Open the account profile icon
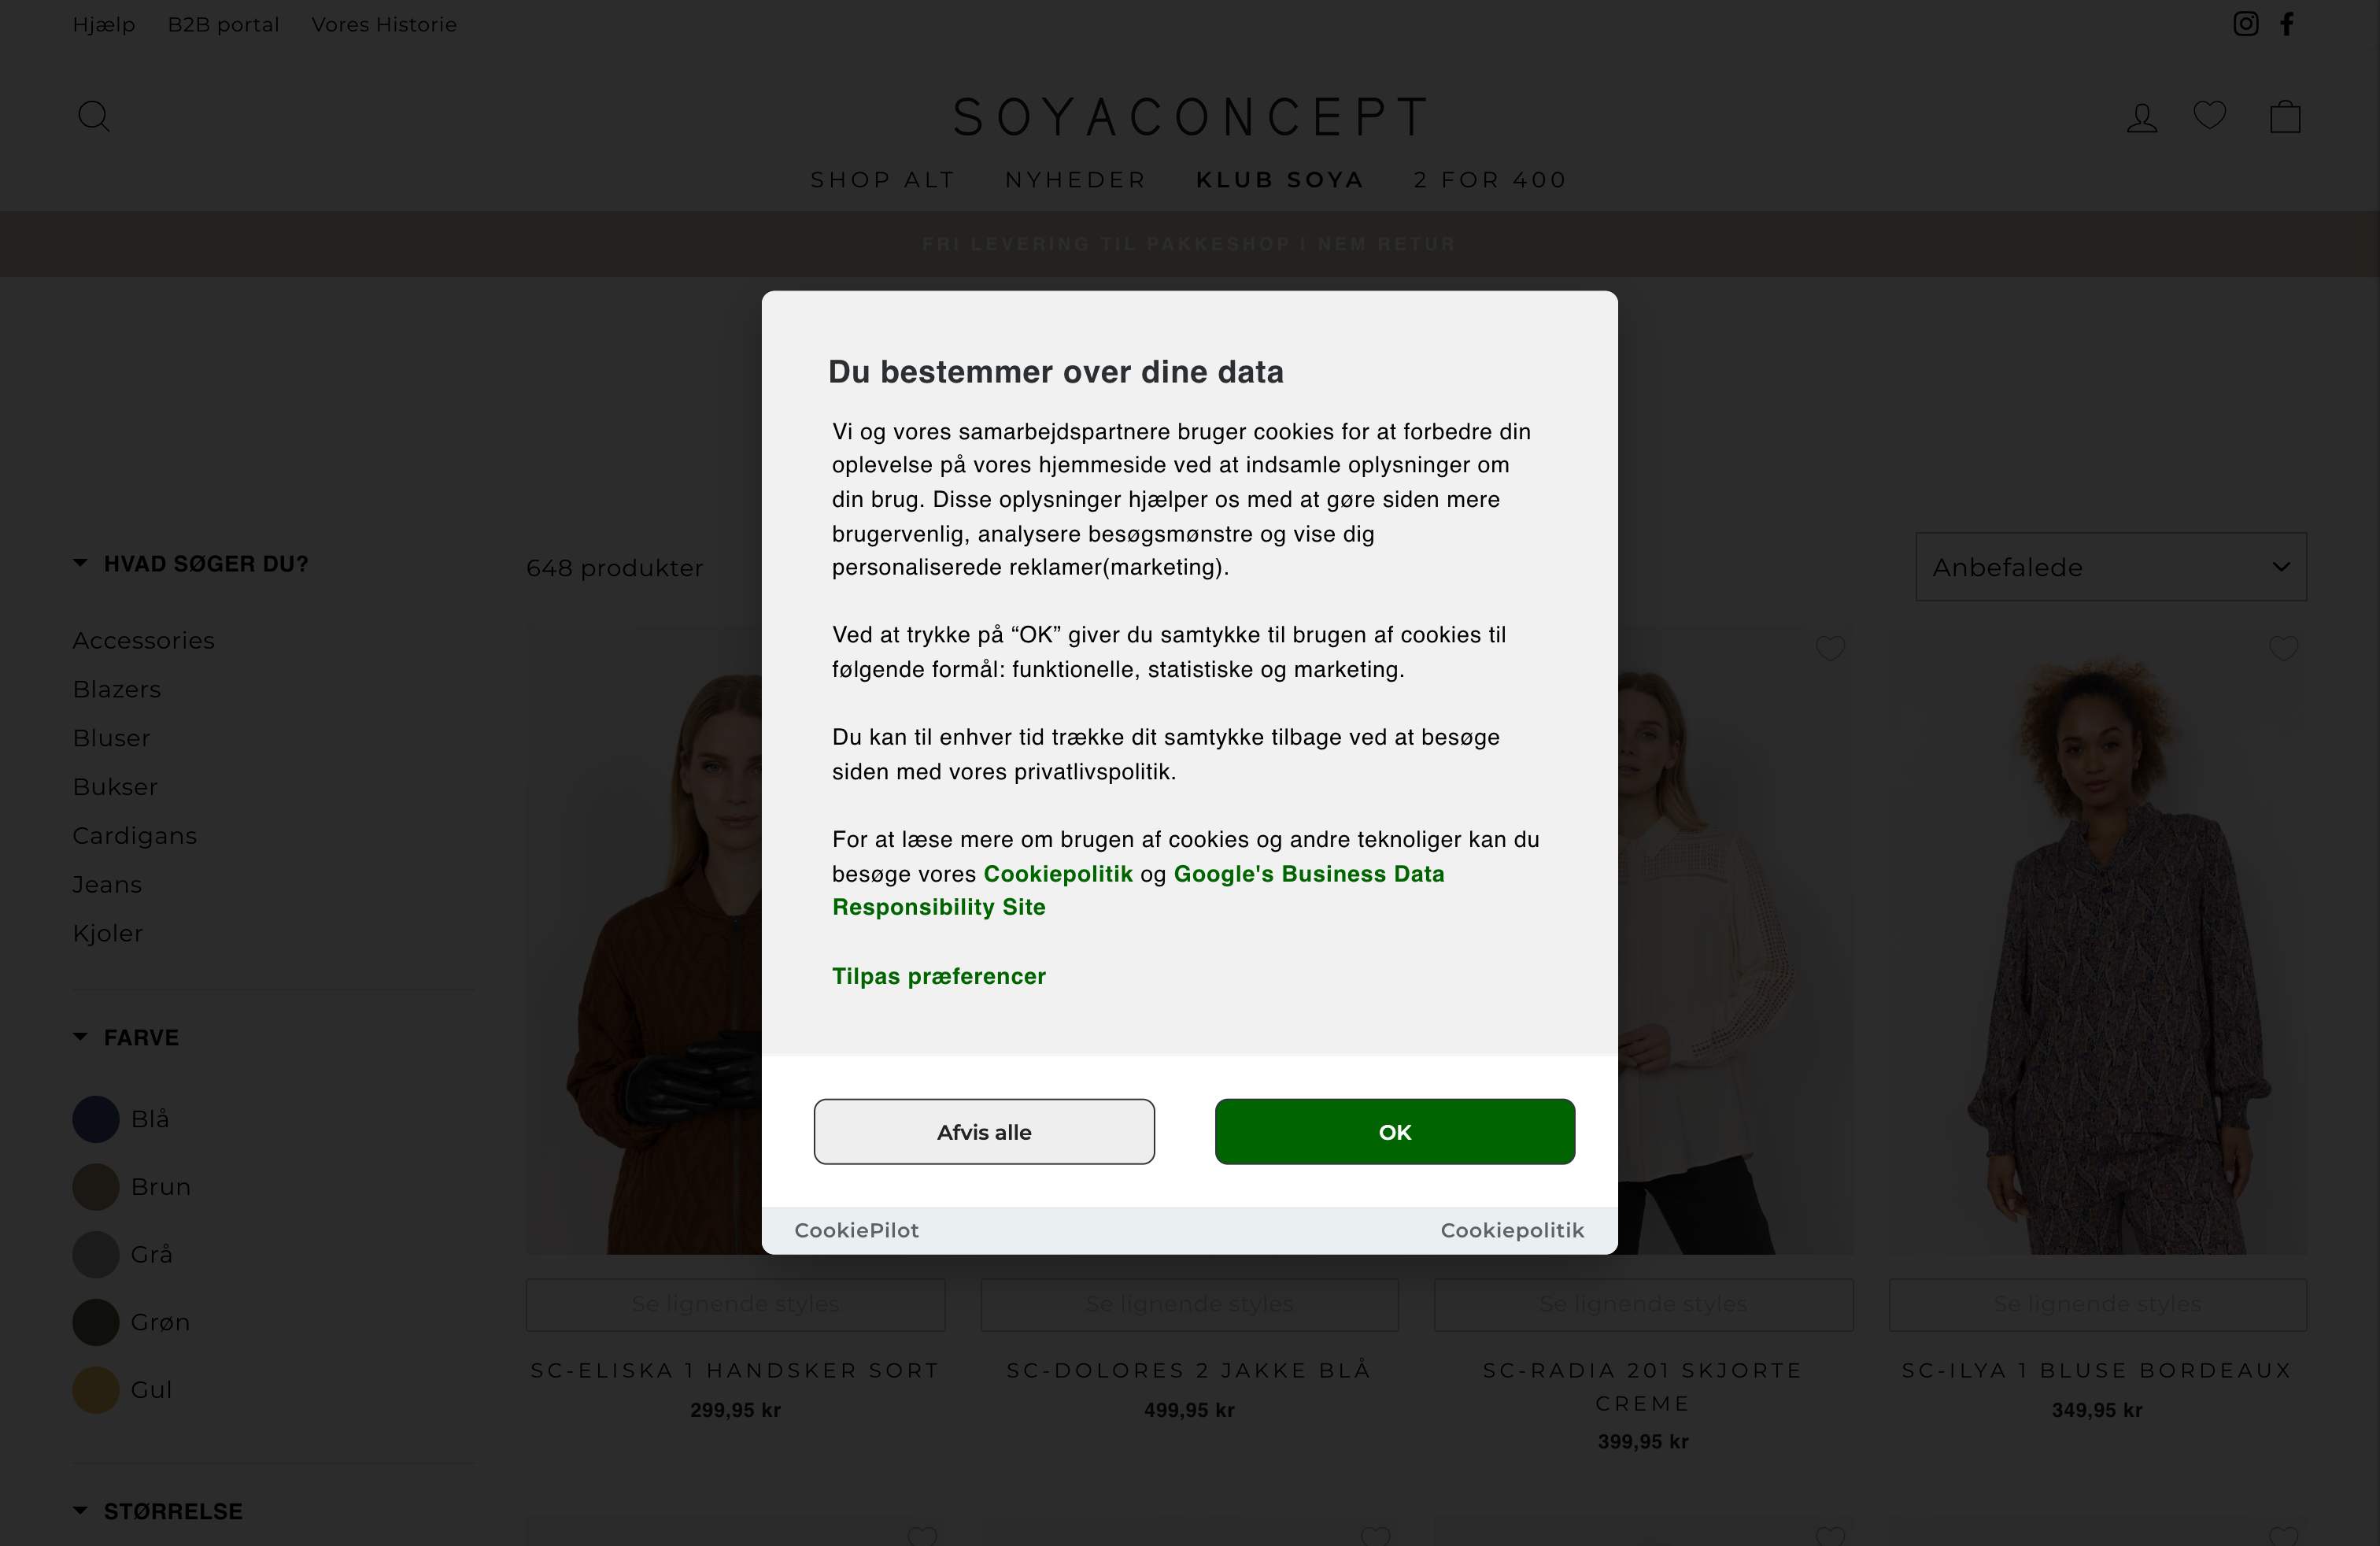Screen dimensions: 2380x1546 (2141, 118)
